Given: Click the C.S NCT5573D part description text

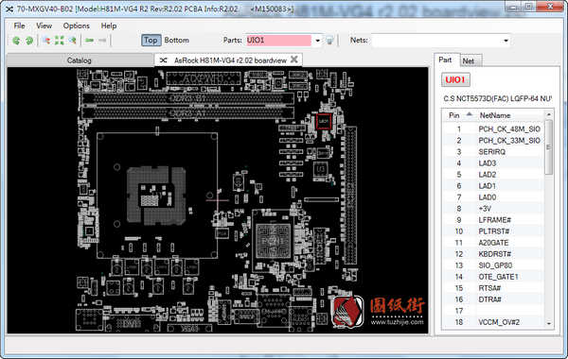Looking at the screenshot, I should (497, 98).
